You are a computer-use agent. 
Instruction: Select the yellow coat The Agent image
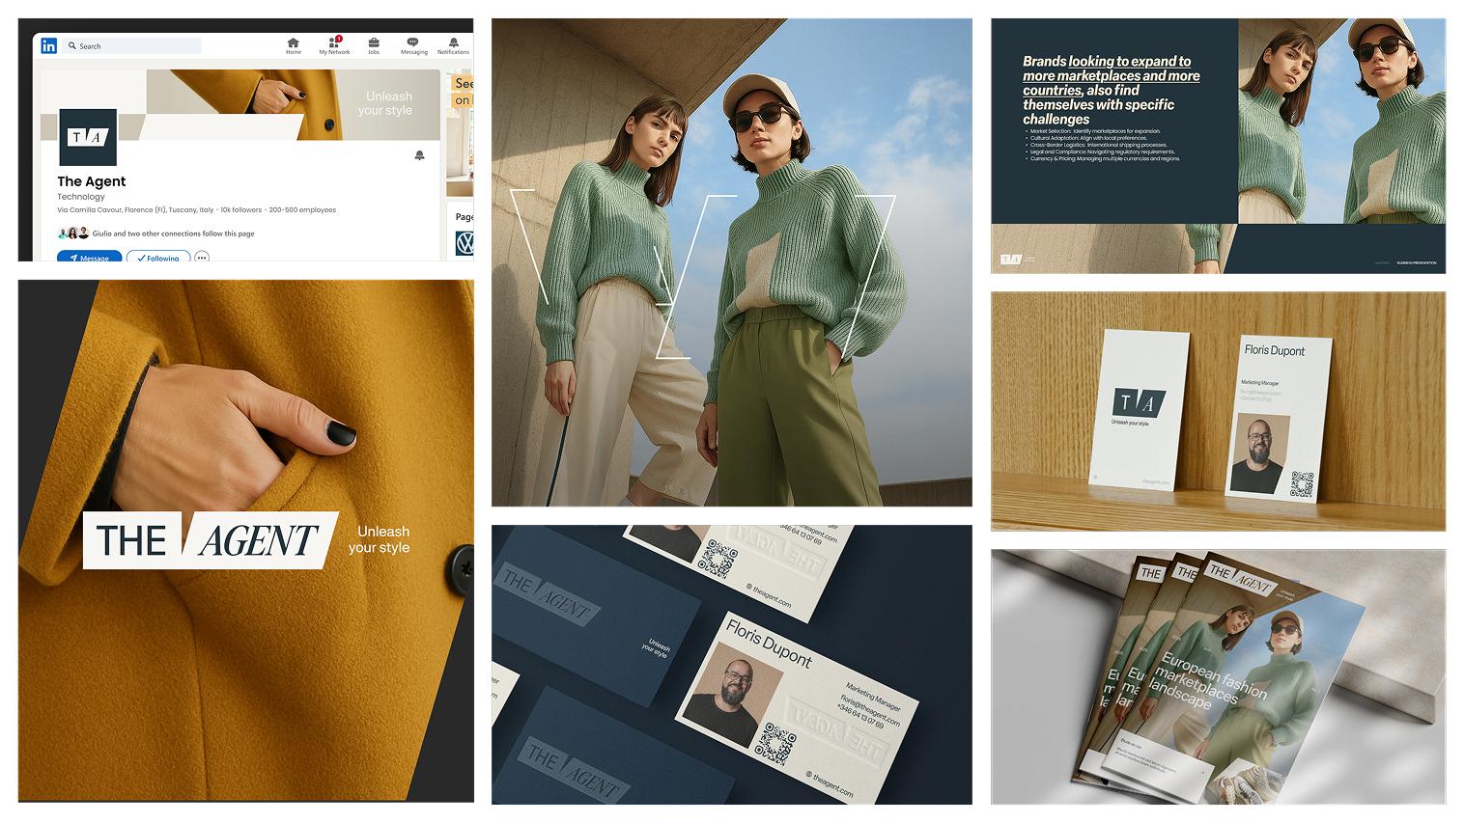(245, 540)
